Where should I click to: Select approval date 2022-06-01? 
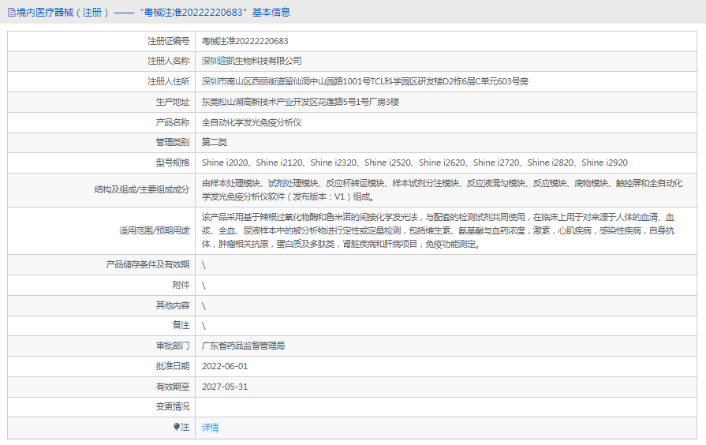(x=225, y=366)
